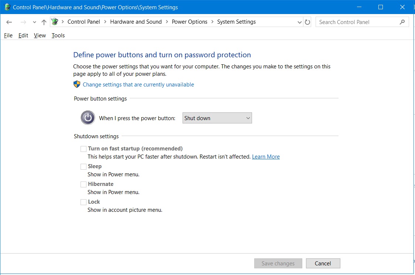Expand chevron after Control Panel breadcrumb

pos(105,22)
